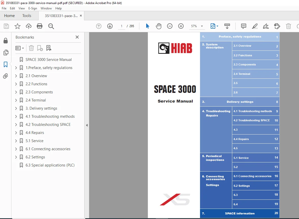
Task: Open the scrolling mode keyboard icon
Action: (227, 26)
